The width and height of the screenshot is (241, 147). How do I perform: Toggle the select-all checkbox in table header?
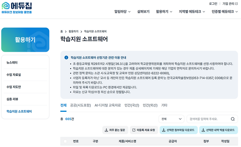[65, 141]
